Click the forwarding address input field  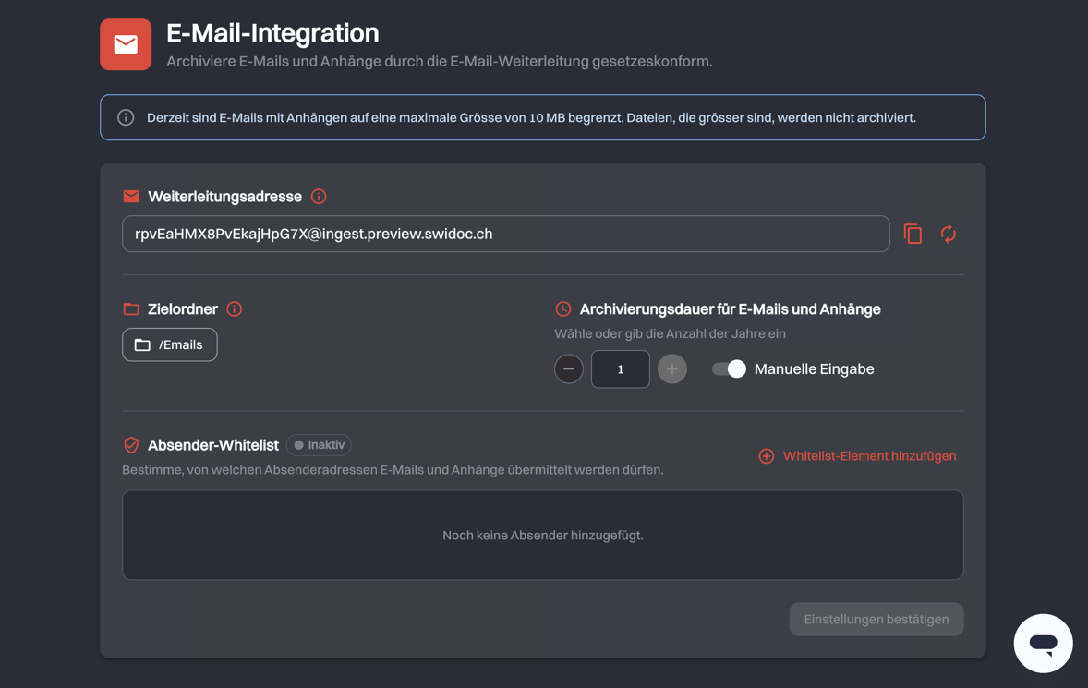tap(506, 234)
